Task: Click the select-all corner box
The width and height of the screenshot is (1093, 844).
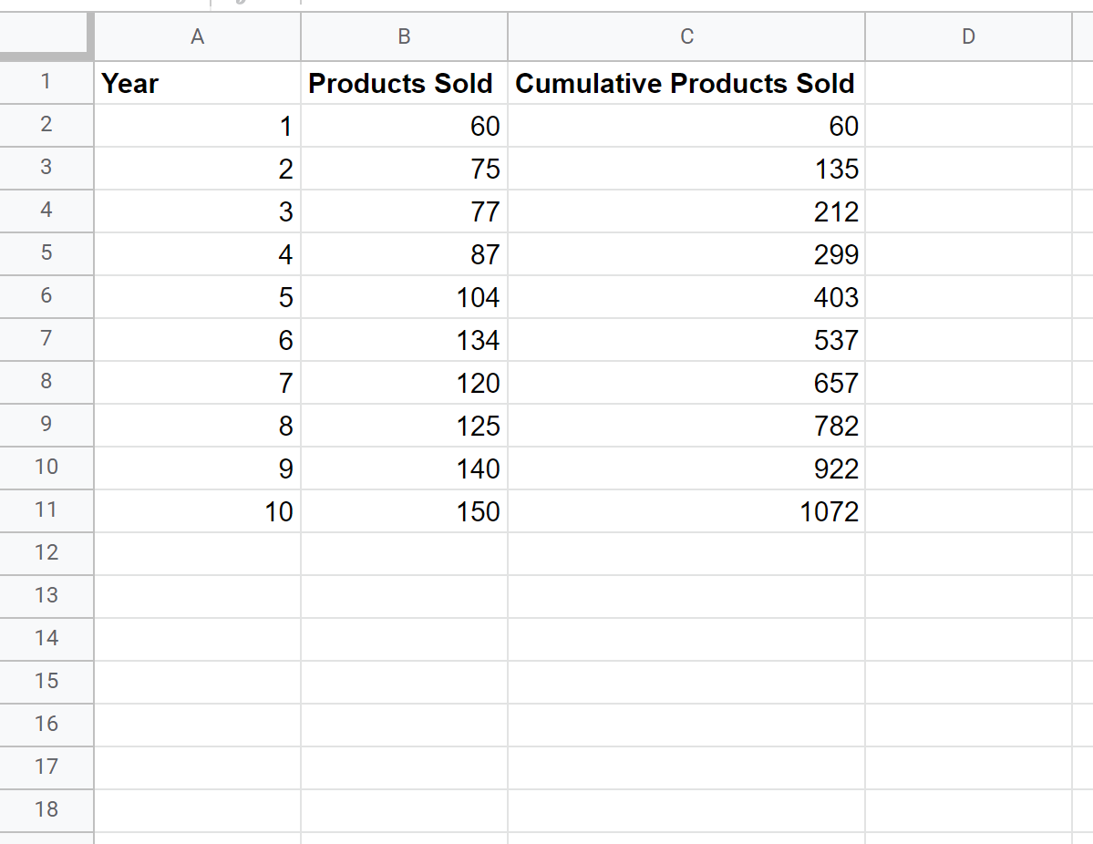Action: (46, 36)
